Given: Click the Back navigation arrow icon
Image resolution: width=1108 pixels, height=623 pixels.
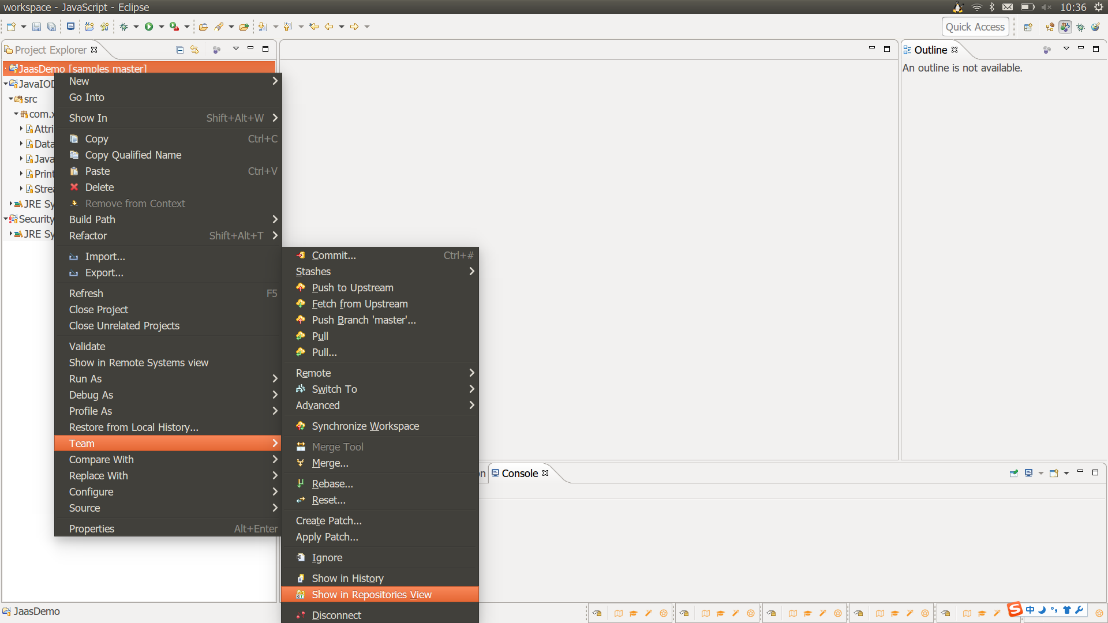Looking at the screenshot, I should point(329,27).
